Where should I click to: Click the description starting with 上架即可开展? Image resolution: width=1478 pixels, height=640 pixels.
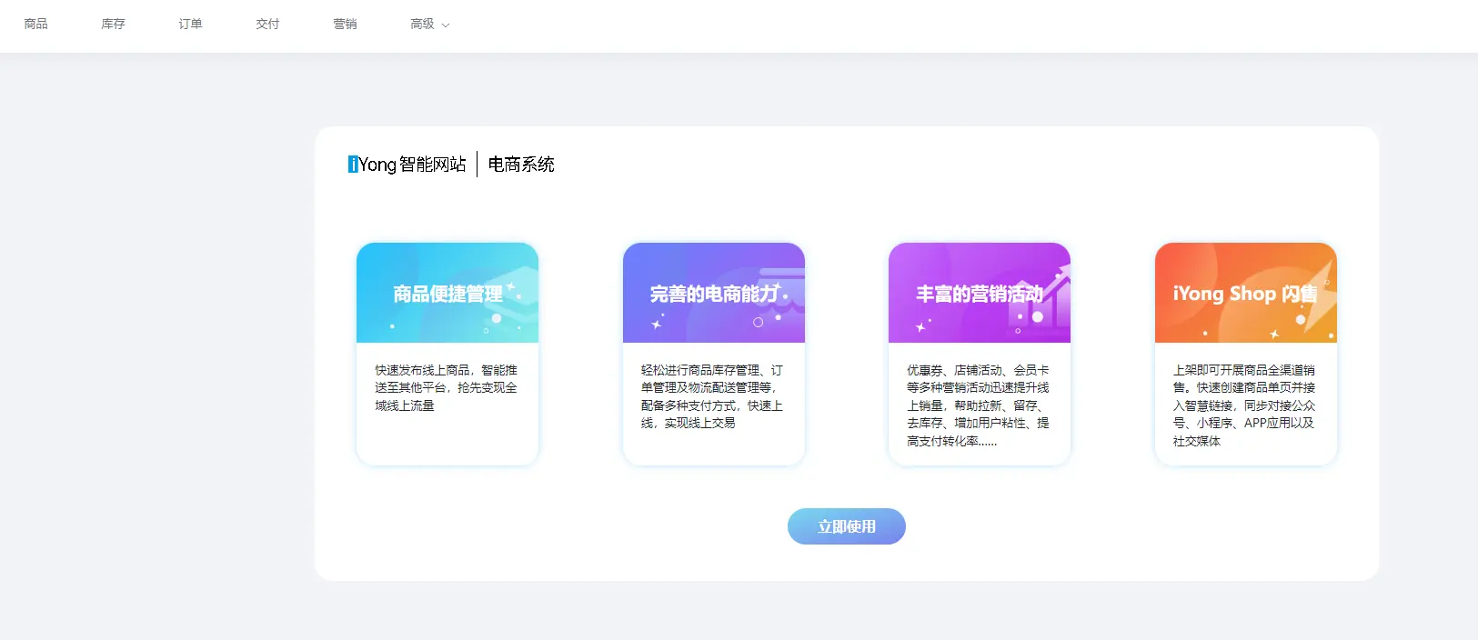point(1244,405)
